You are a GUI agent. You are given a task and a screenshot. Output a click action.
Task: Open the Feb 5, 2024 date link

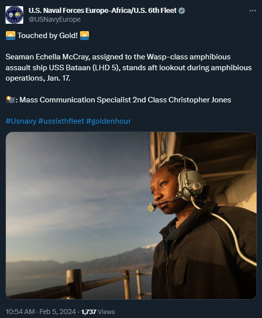[57, 312]
